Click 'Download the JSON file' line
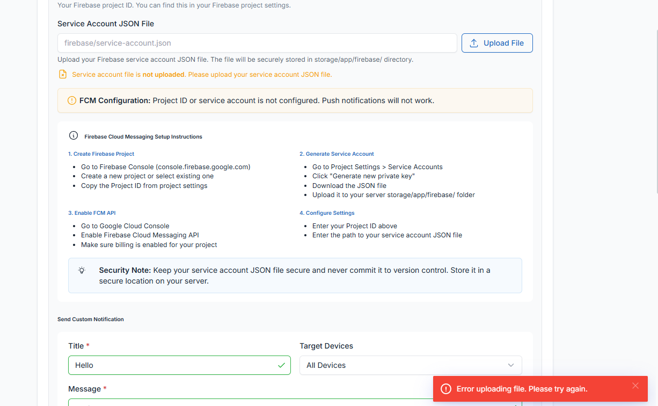Screen dimensions: 658x406 [349, 185]
